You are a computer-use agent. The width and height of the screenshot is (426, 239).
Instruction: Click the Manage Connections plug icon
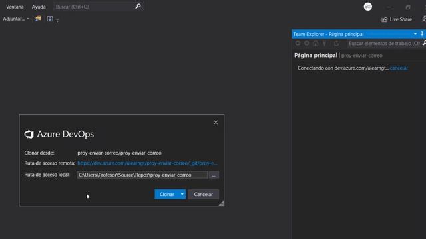324,43
